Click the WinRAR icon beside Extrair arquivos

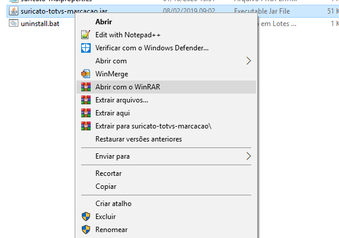(x=86, y=100)
